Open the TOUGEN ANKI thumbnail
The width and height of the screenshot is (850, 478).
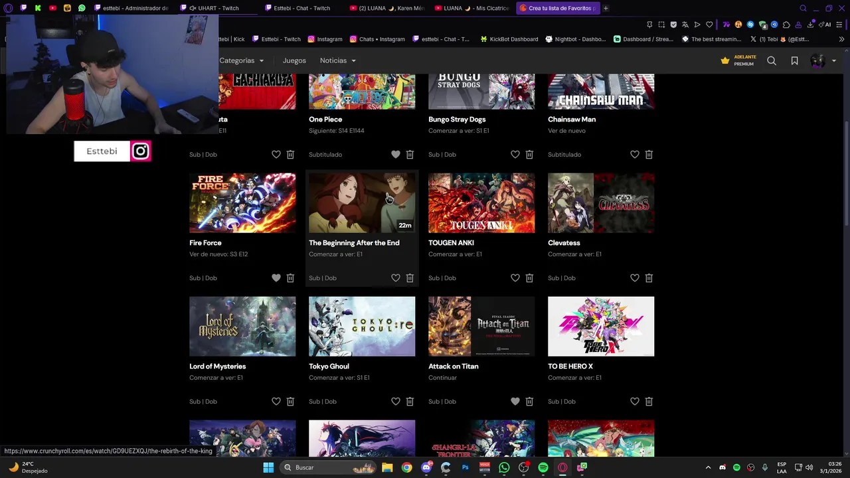pos(481,203)
